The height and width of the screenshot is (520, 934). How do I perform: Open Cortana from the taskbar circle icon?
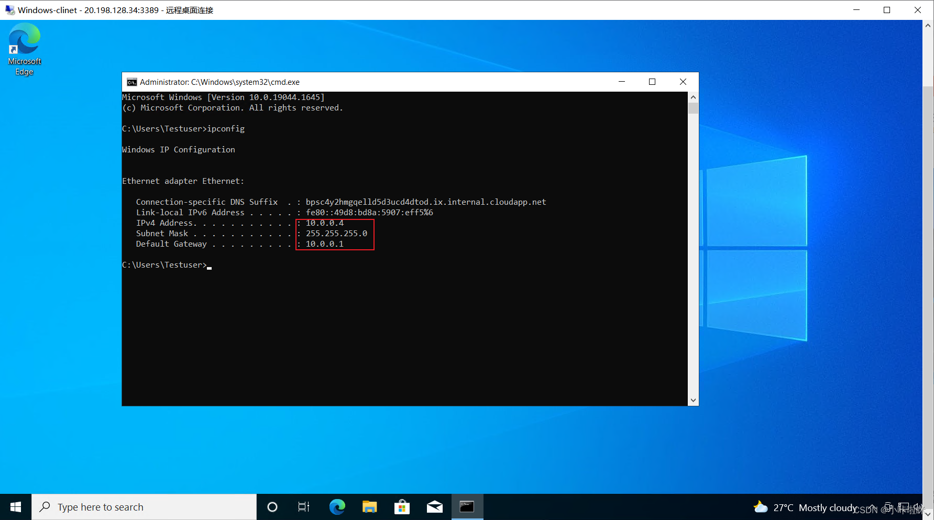272,507
